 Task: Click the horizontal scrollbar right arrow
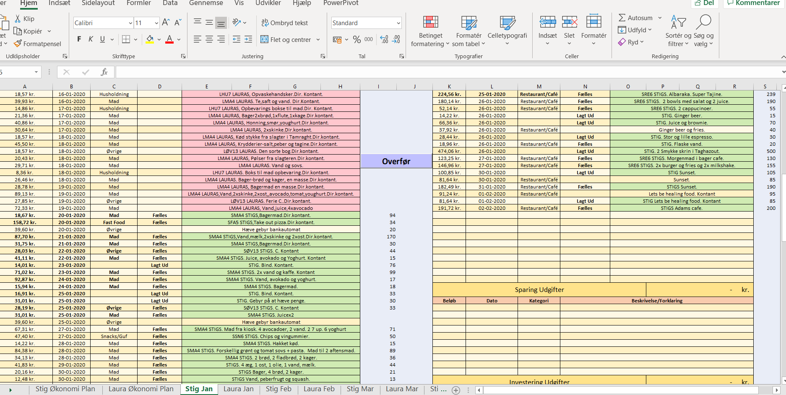pos(776,390)
